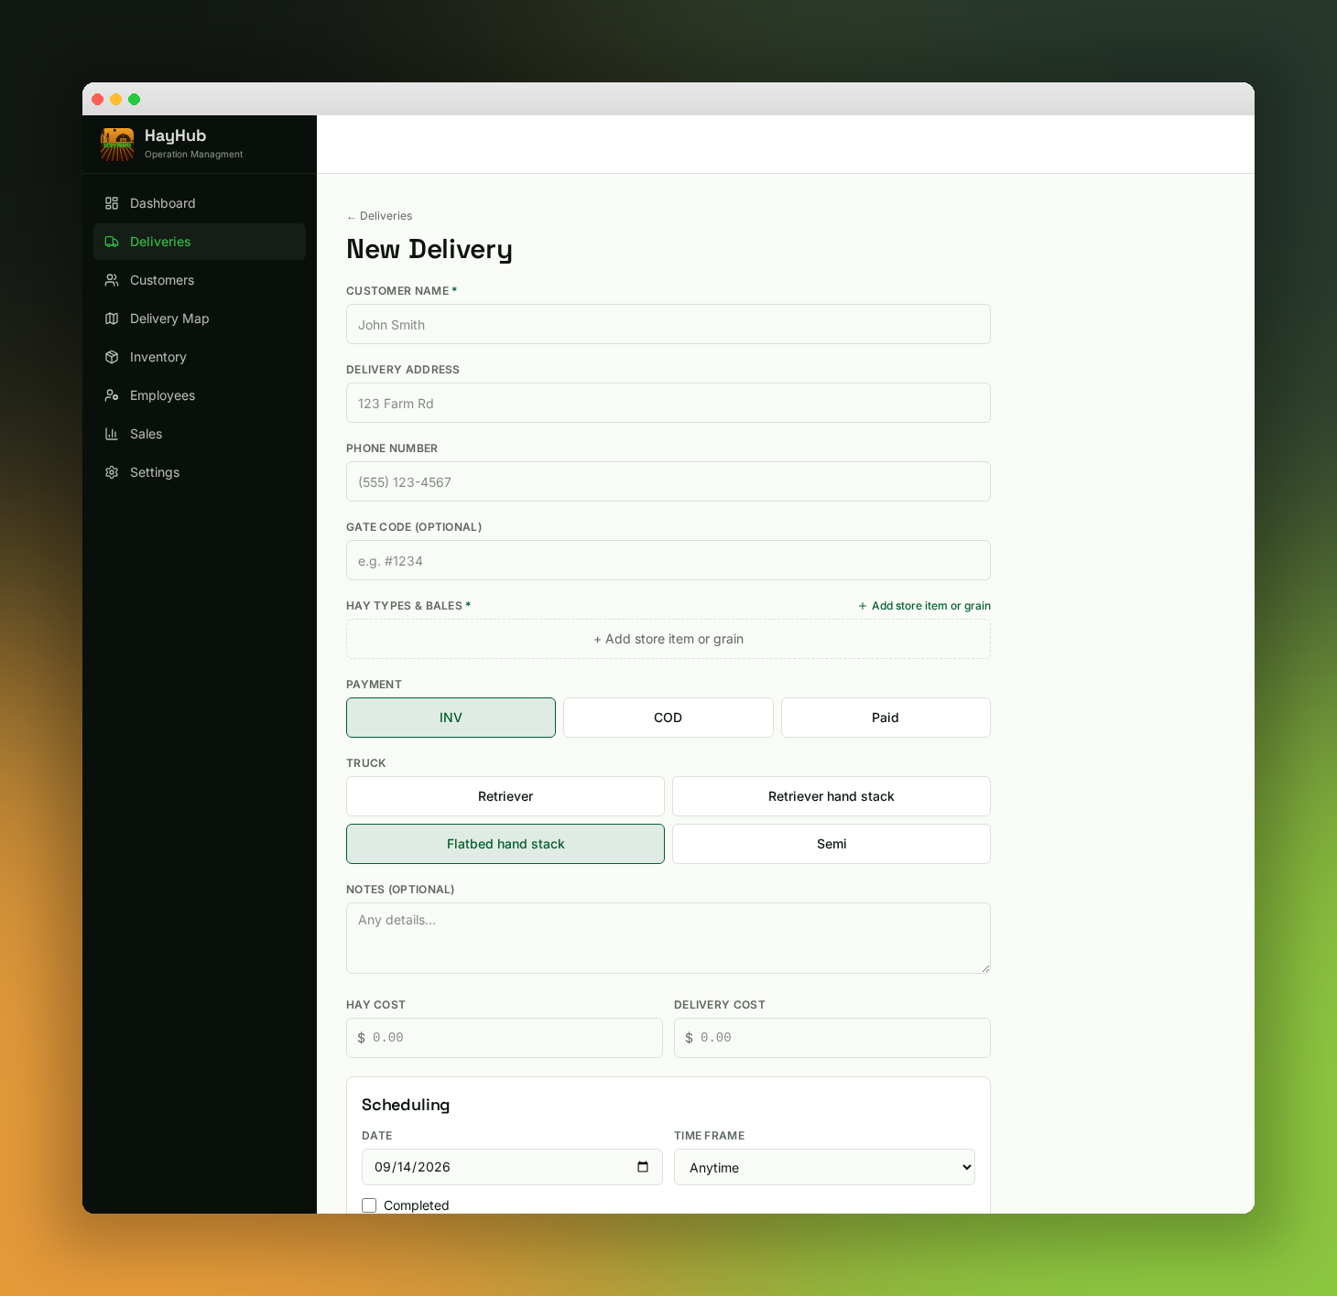This screenshot has width=1337, height=1296.
Task: Open the Dashboard page
Action: point(200,203)
